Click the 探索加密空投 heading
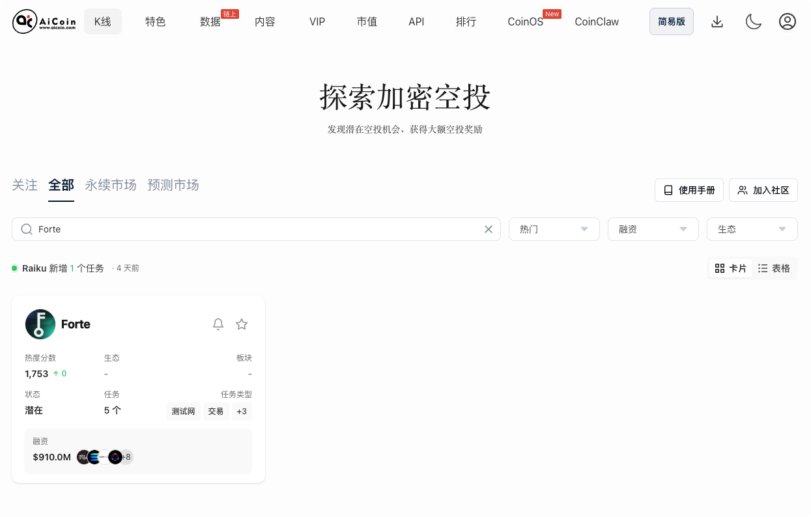 pos(405,98)
